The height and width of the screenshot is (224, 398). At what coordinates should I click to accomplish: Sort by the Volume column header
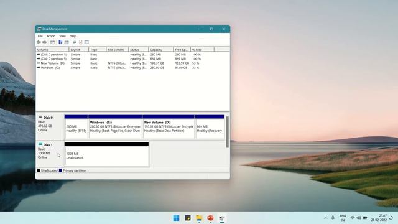pos(52,50)
